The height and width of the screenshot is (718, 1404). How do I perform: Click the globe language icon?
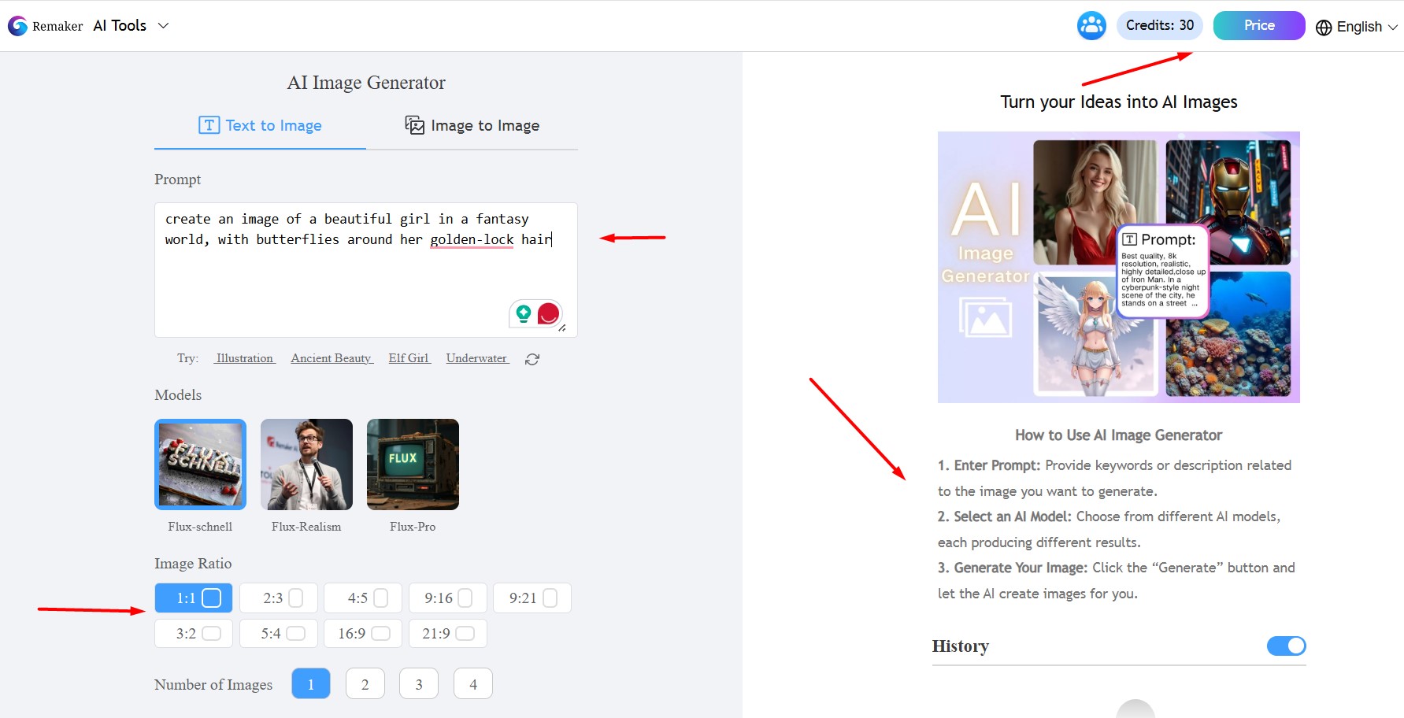click(1324, 28)
